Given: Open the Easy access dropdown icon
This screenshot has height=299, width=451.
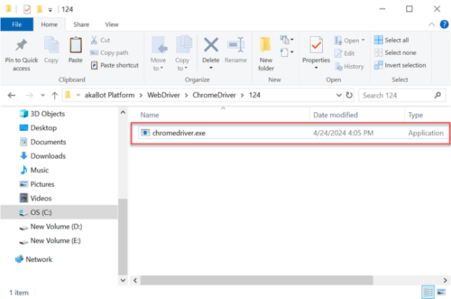Looking at the screenshot, I should [x=287, y=53].
